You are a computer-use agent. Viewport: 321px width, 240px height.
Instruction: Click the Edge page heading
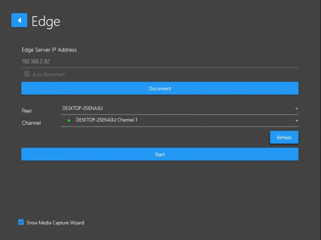coord(46,21)
